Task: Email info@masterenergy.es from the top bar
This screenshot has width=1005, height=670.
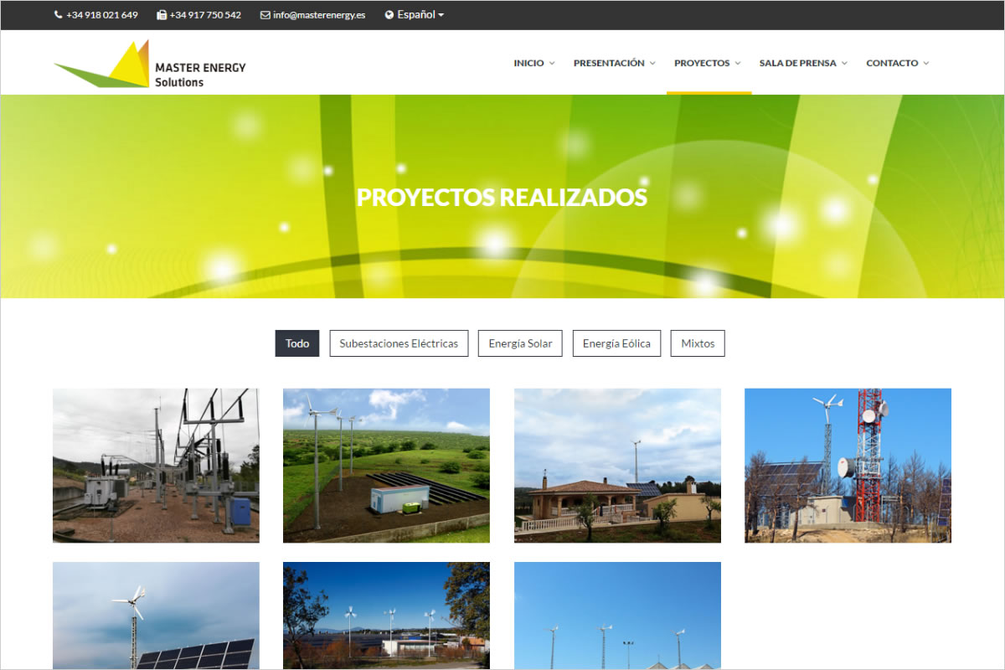Action: [319, 15]
